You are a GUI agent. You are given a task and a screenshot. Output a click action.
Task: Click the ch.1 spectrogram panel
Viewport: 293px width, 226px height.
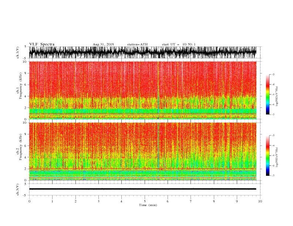142,90
